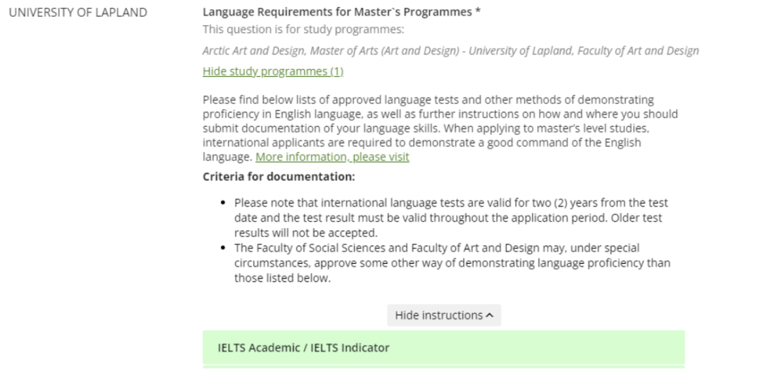Select the UNIVERSITY OF LAPLAND label
The height and width of the screenshot is (382, 760).
(78, 13)
